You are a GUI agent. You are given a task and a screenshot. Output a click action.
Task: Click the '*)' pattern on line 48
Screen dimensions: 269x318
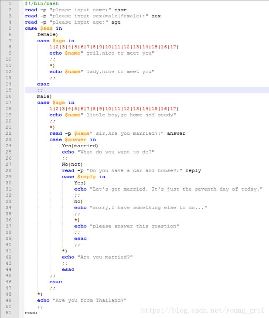coord(40,294)
